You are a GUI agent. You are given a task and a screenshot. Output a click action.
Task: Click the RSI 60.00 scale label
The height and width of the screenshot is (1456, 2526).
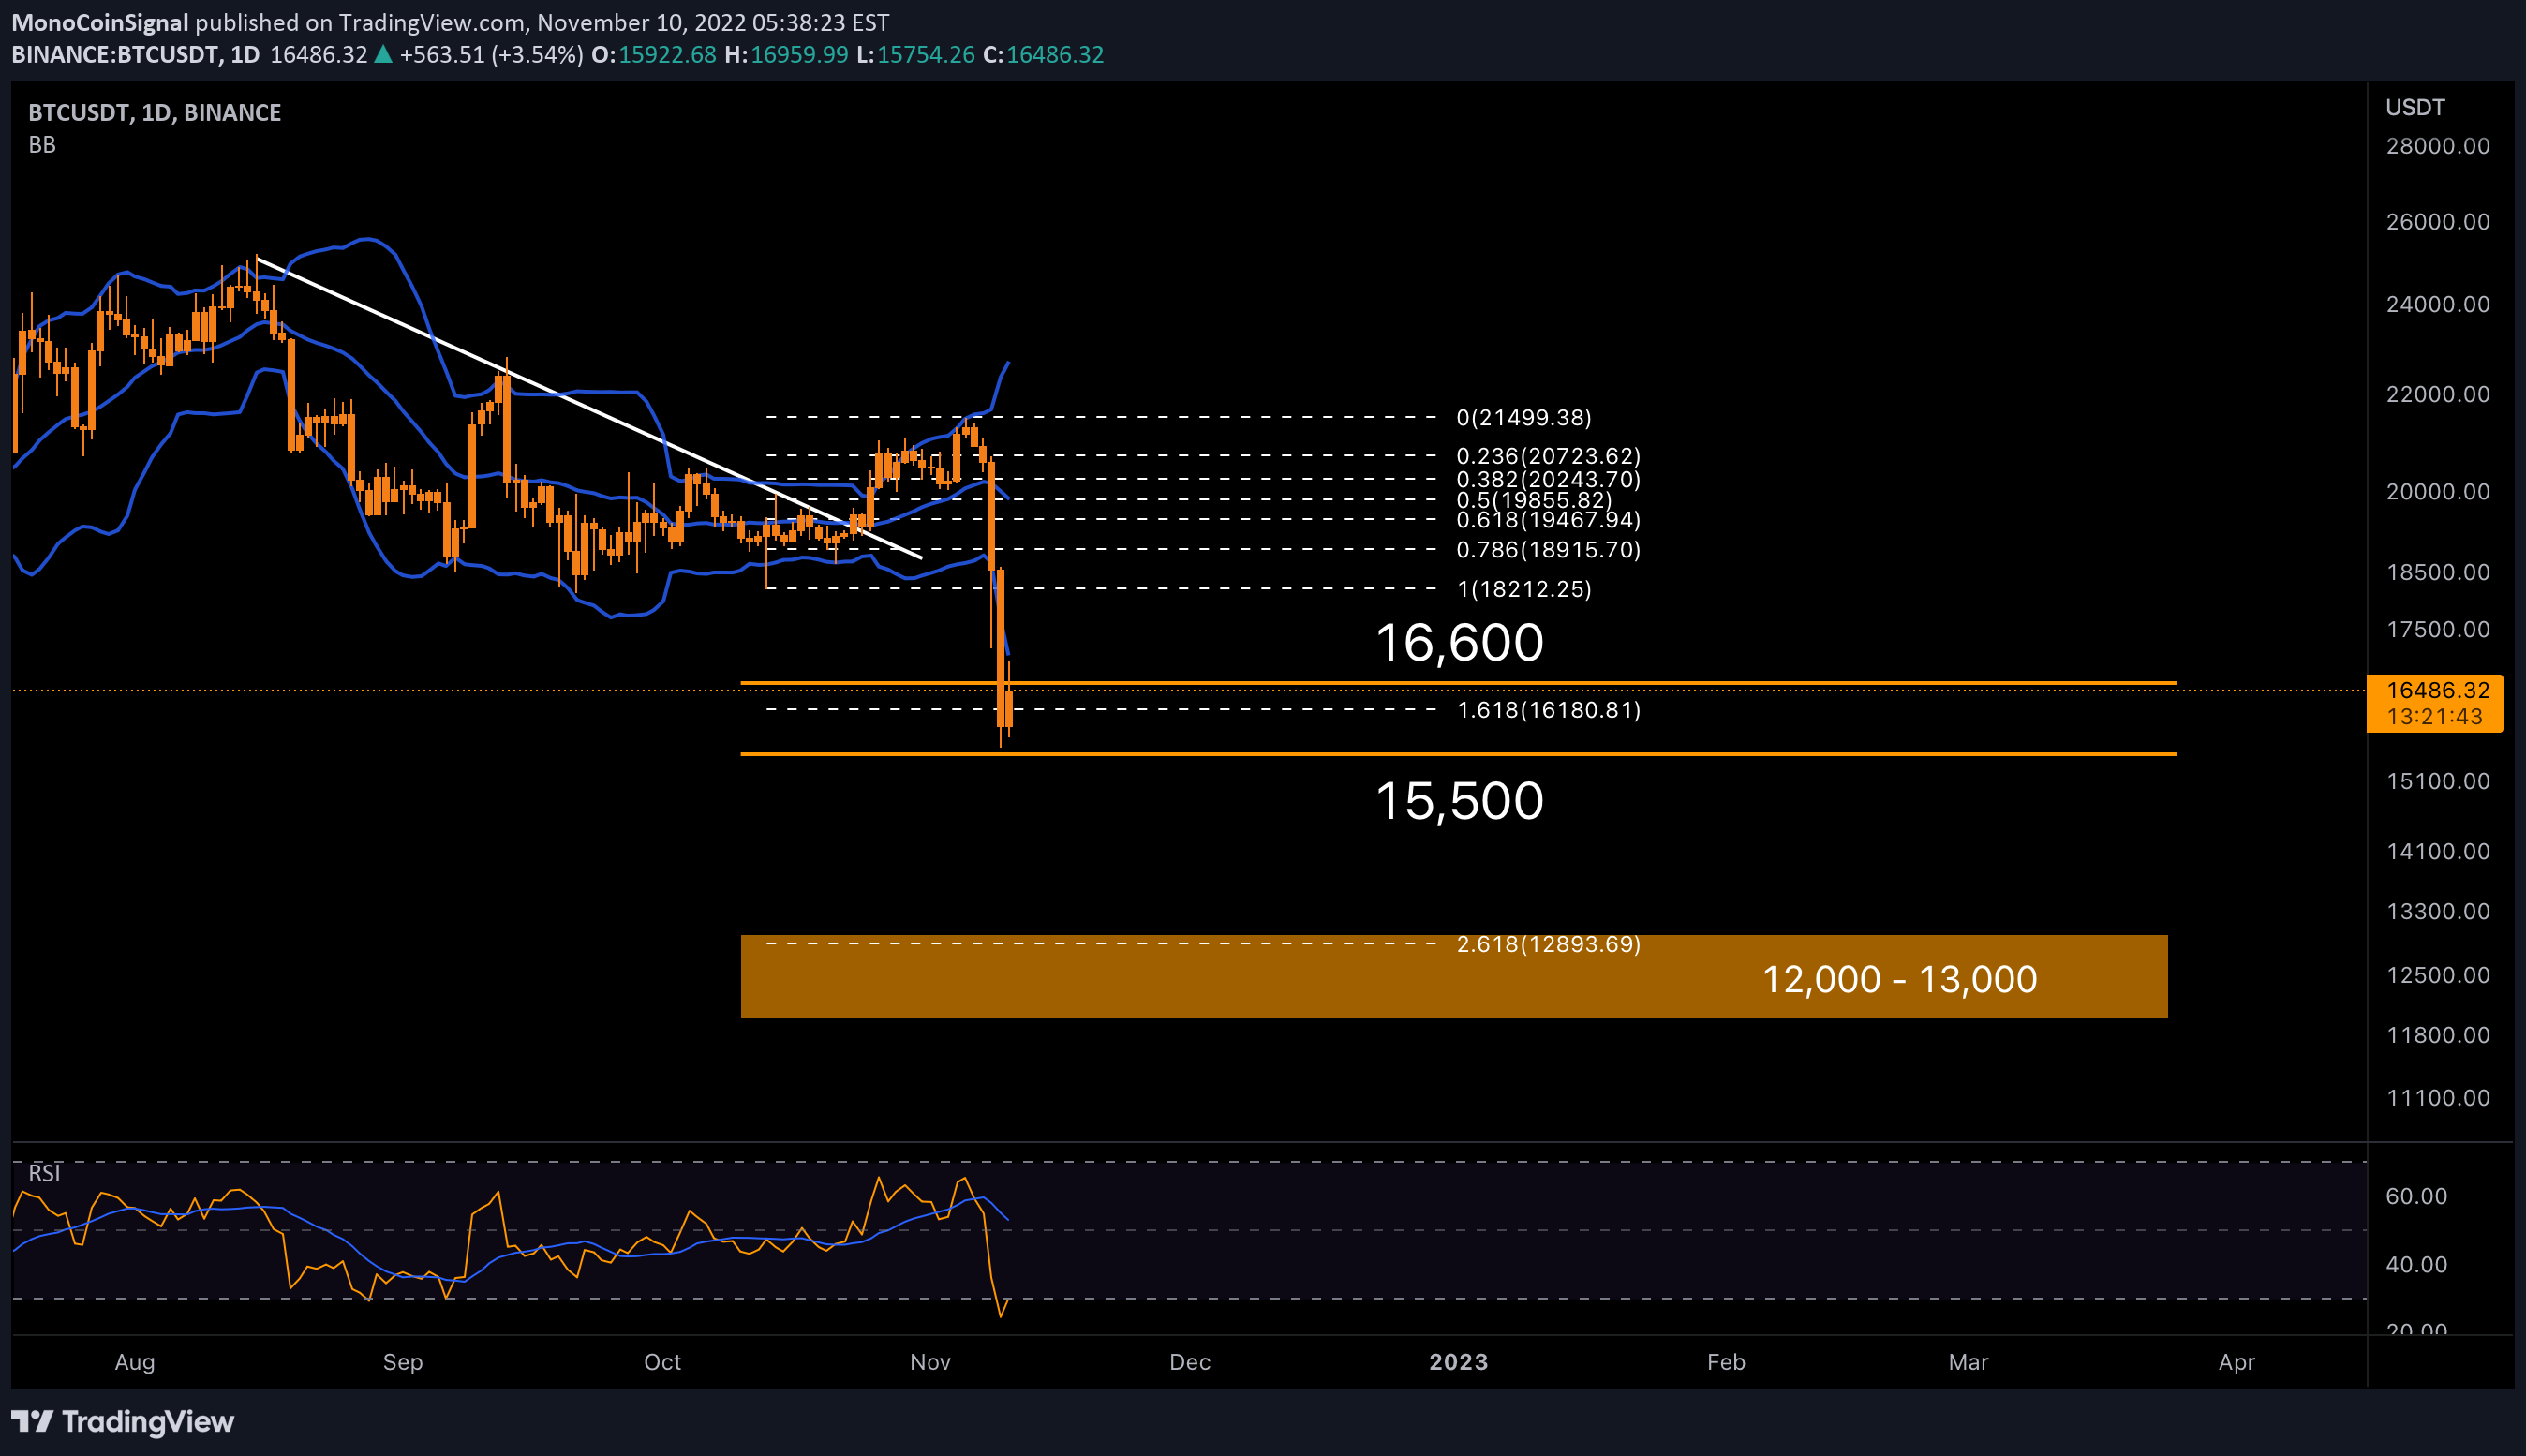coord(2416,1196)
